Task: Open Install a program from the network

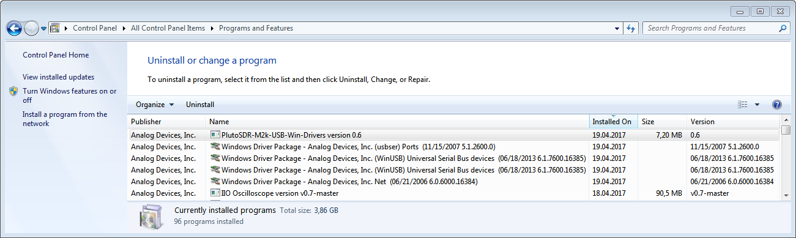Action: pos(65,119)
